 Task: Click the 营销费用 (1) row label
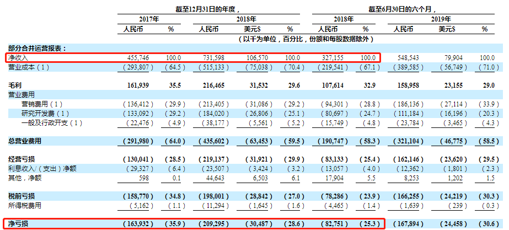tap(41, 104)
